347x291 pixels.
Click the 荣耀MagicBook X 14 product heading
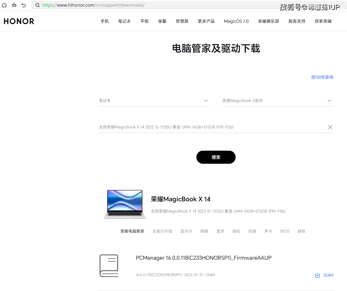pos(181,199)
